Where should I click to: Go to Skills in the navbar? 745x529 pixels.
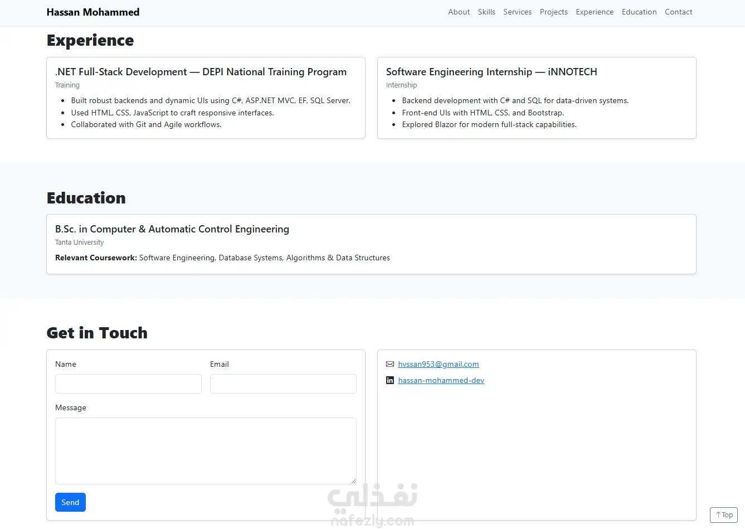click(486, 12)
